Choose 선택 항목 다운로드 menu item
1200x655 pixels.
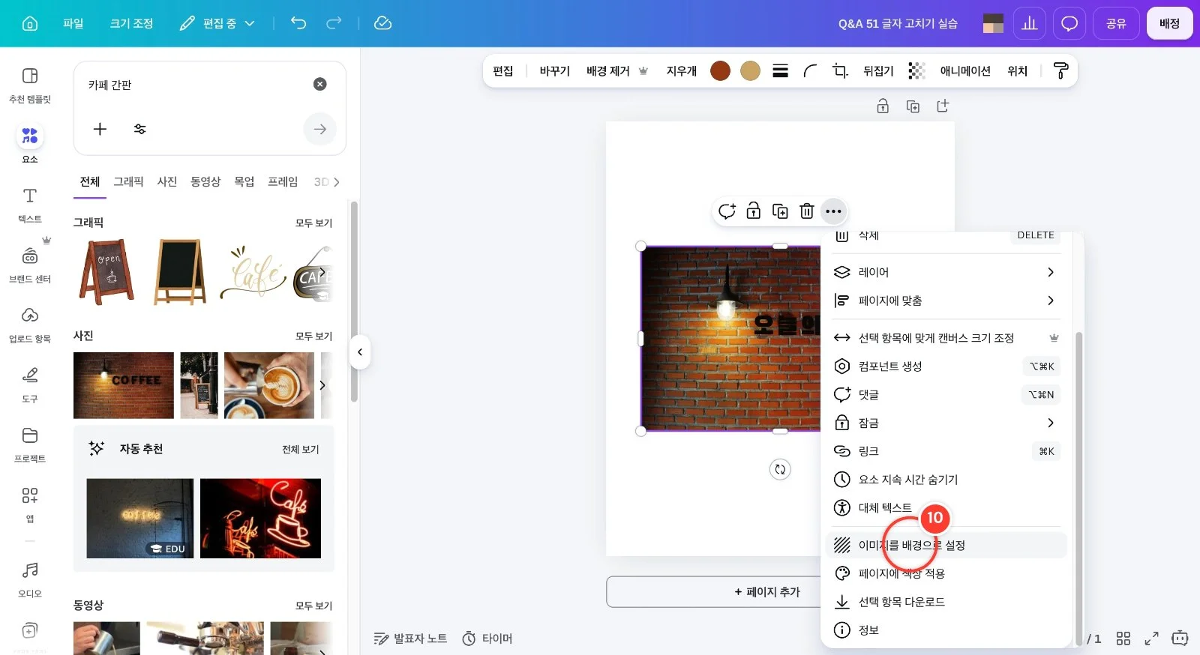coord(948,602)
